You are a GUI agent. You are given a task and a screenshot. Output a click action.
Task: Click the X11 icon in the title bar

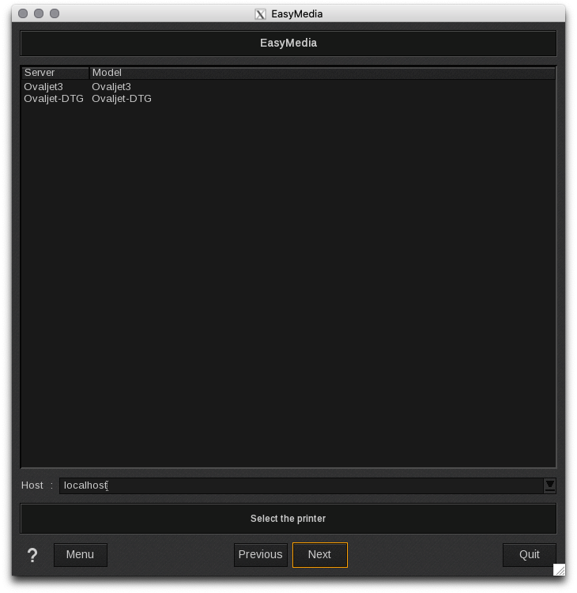point(260,14)
